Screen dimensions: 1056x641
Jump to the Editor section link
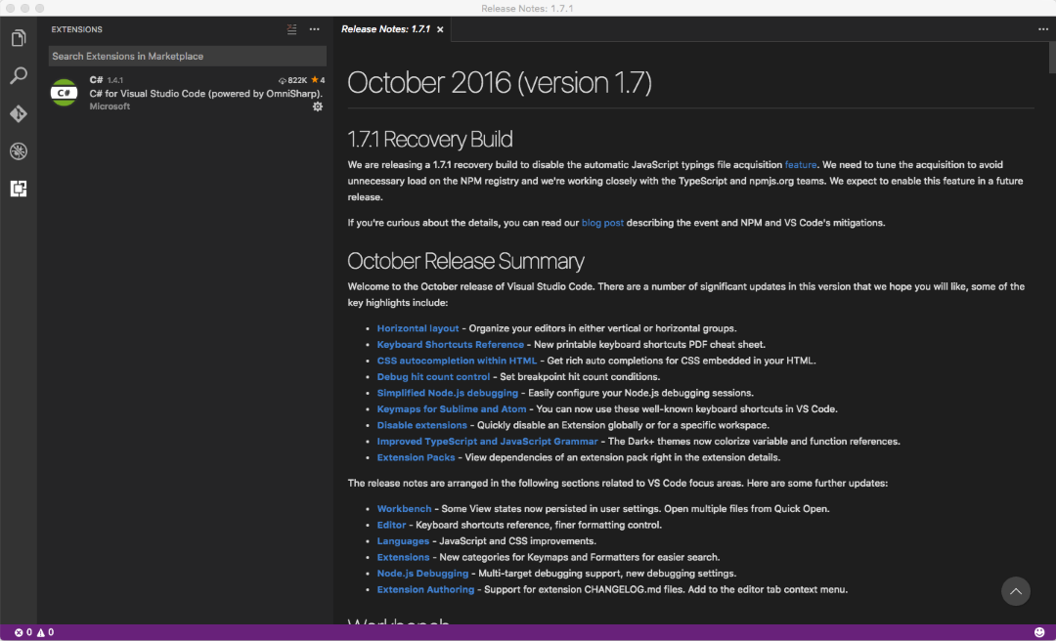coord(391,525)
